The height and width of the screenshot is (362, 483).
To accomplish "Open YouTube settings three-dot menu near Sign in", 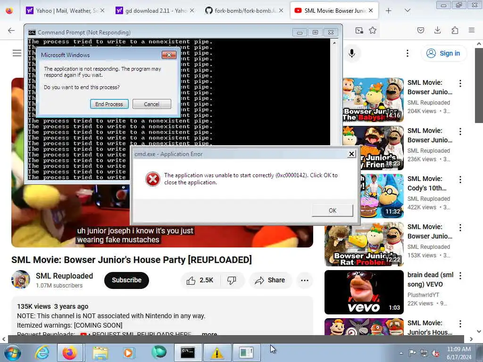I will [x=407, y=53].
